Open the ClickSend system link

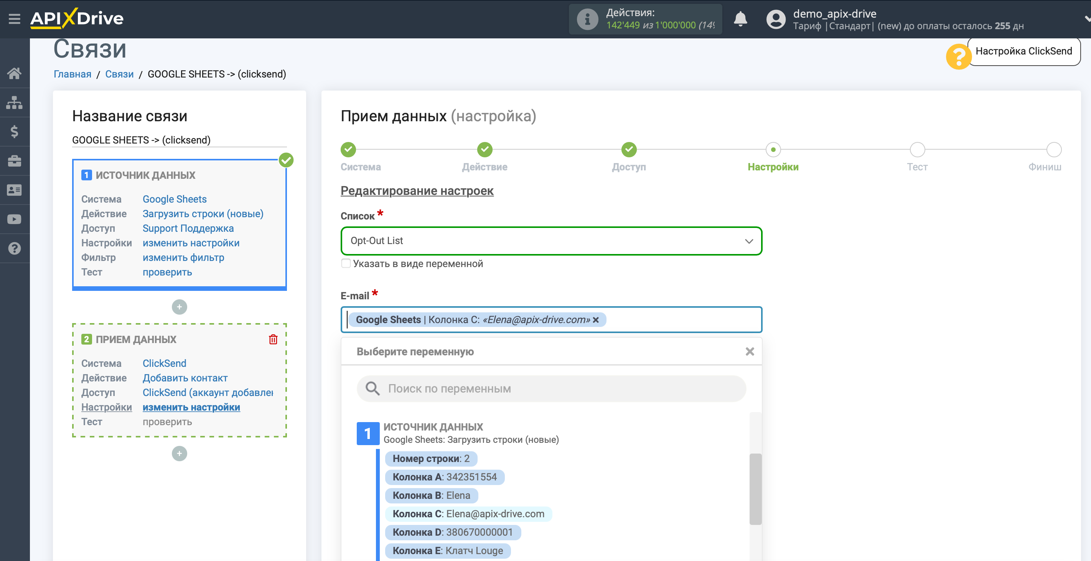164,363
